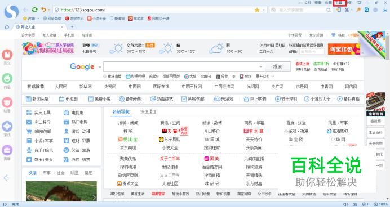This screenshot has height=207, width=390.
Task: Open dropdown beside the scissors icon
Action: coord(352,10)
